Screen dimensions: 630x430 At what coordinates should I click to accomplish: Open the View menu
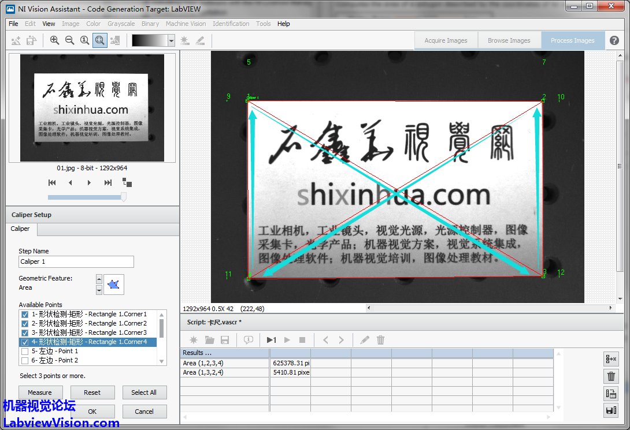coord(49,24)
